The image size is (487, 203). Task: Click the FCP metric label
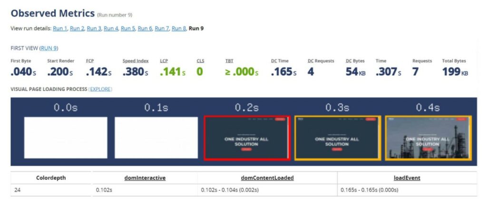click(90, 61)
